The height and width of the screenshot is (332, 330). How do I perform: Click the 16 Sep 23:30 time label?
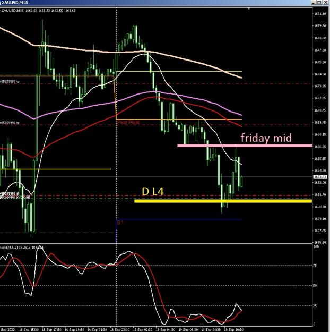click(x=120, y=330)
